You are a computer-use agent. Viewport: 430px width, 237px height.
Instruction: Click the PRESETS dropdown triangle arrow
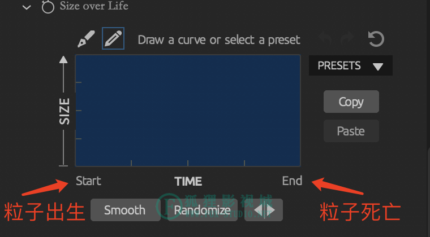378,67
